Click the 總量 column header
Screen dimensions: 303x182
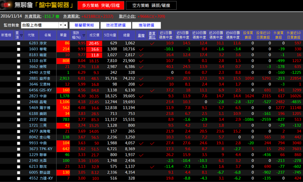[x=127, y=35]
